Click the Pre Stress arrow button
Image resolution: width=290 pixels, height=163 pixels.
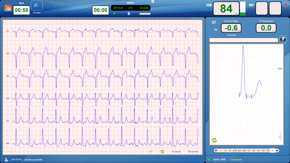coord(37,6)
